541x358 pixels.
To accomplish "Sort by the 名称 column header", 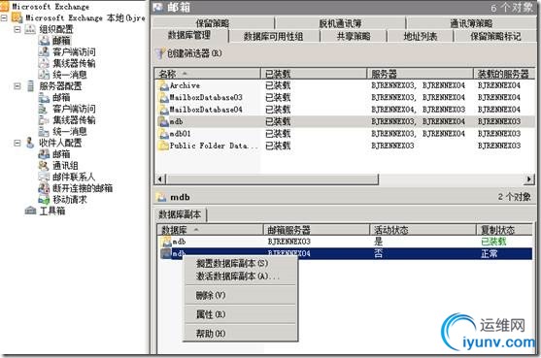I will pyautogui.click(x=208, y=74).
